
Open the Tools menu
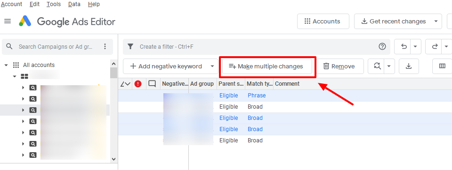click(54, 4)
